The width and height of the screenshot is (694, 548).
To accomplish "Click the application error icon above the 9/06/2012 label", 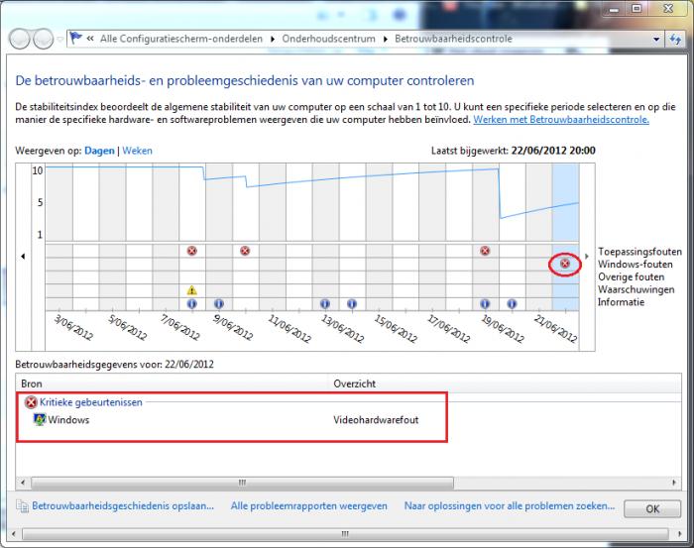I will (245, 251).
